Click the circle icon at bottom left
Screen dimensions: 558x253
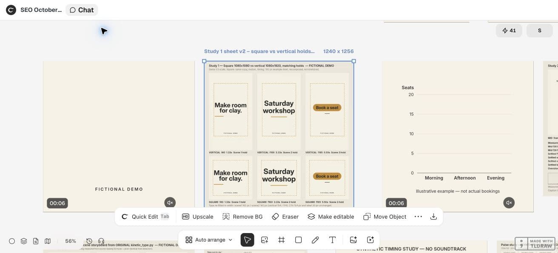tap(12, 241)
